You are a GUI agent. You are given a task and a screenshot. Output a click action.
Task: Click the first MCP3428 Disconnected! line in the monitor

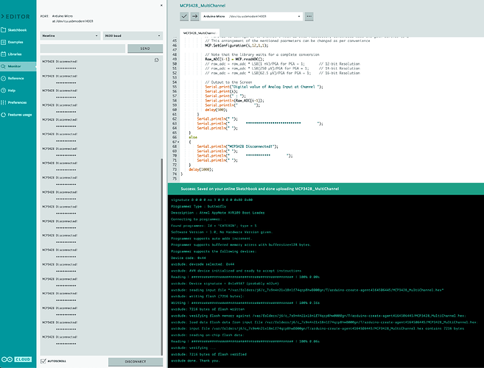pyautogui.click(x=60, y=61)
